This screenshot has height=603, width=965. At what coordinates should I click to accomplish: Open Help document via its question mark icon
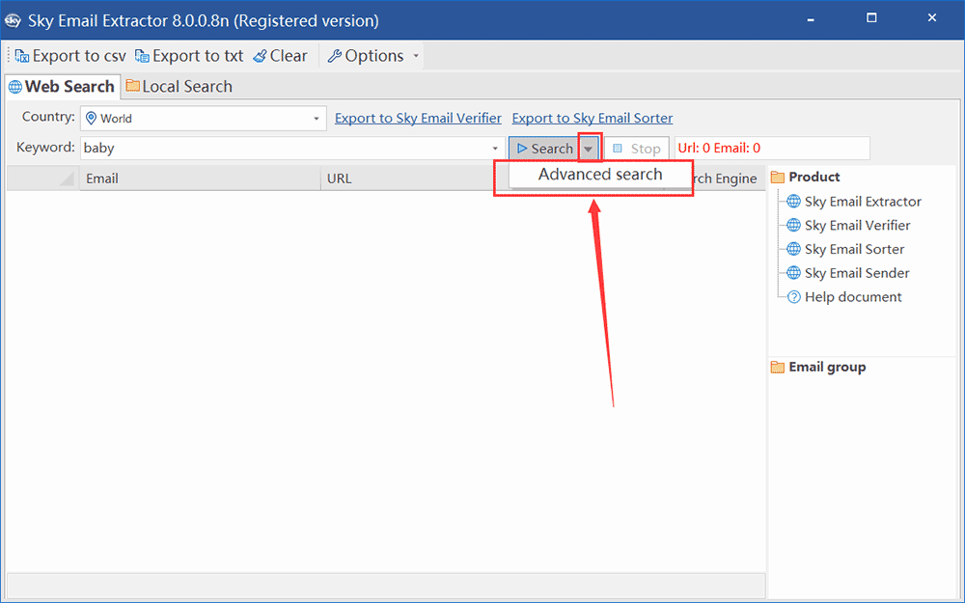pos(793,297)
